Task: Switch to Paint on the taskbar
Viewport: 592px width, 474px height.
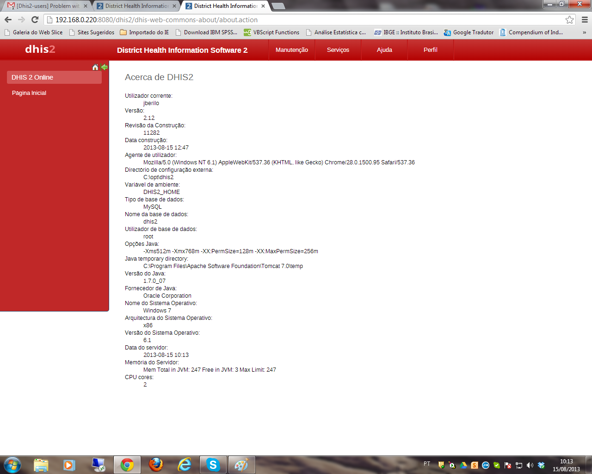Action: coord(242,465)
